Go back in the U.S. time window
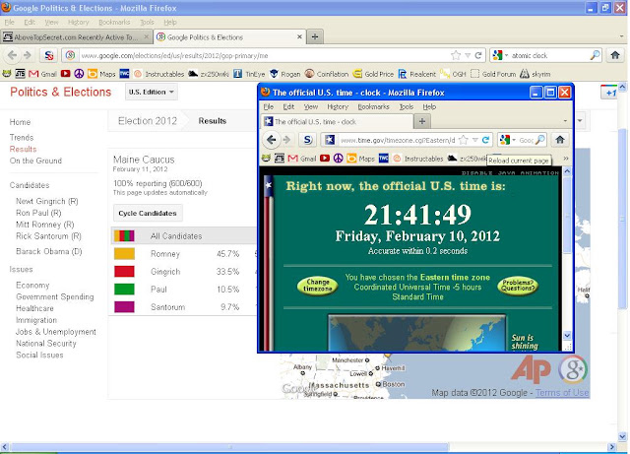This screenshot has width=630, height=454. [272, 140]
